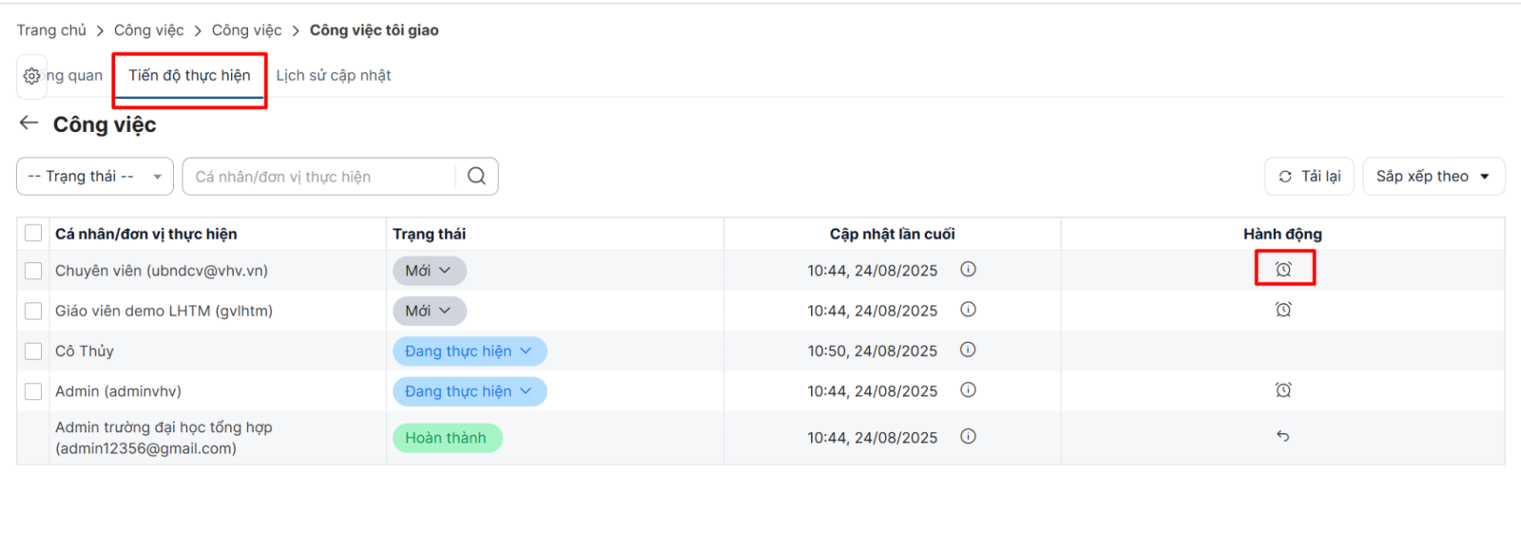Go to Trang chủ breadcrumb link
This screenshot has height=551, width=1521.
pos(51,30)
